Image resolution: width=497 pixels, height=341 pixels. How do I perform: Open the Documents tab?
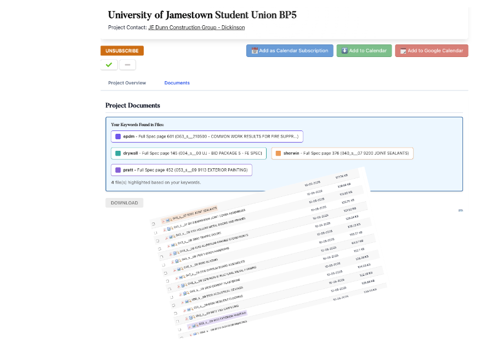[x=177, y=83]
